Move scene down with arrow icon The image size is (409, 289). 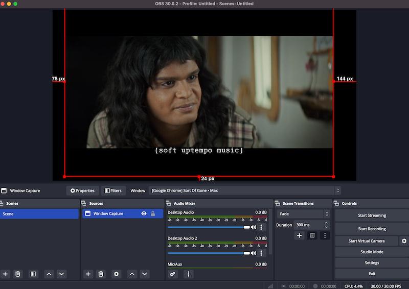click(x=61, y=274)
